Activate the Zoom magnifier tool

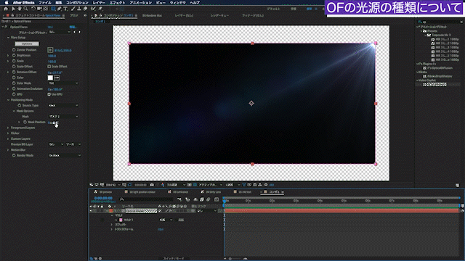coord(26,9)
